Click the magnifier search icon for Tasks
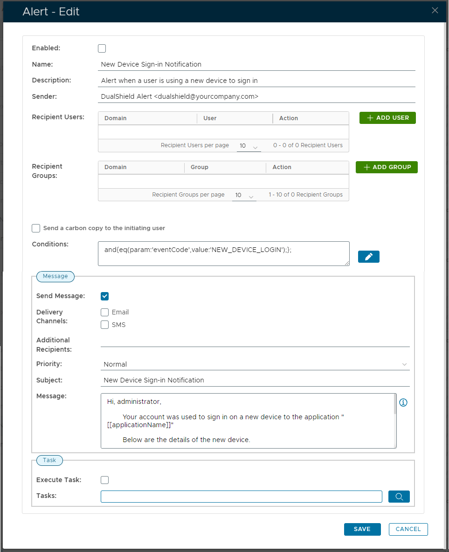Image resolution: width=449 pixels, height=552 pixels. [x=399, y=497]
